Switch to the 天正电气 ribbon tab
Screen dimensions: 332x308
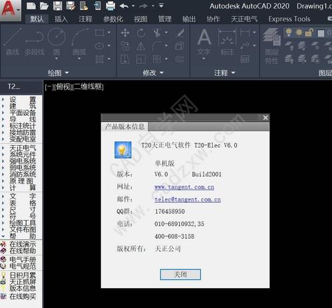pyautogui.click(x=244, y=19)
